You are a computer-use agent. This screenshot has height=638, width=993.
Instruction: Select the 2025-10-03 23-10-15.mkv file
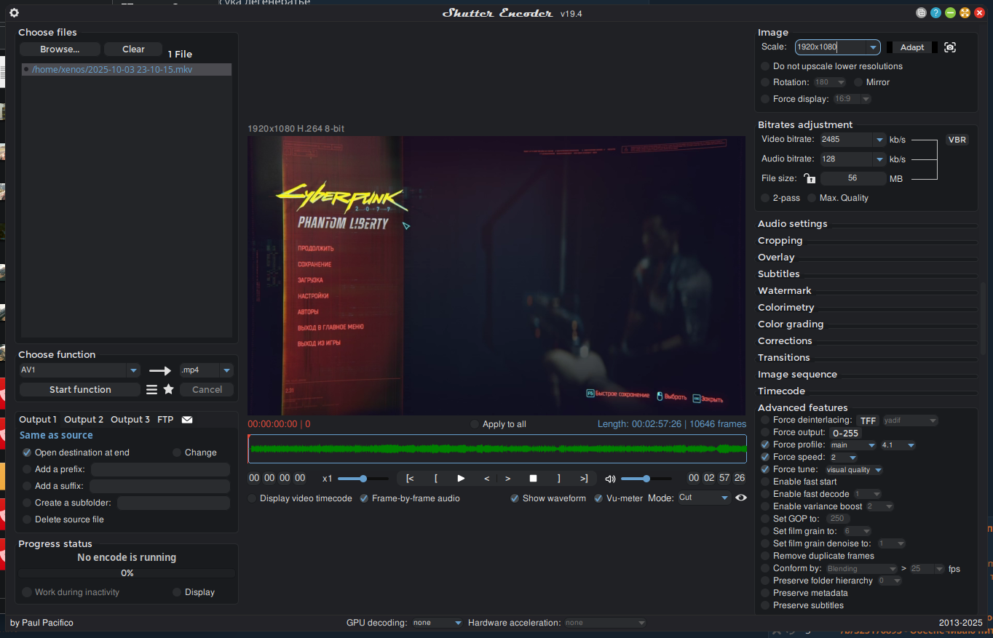pos(126,70)
